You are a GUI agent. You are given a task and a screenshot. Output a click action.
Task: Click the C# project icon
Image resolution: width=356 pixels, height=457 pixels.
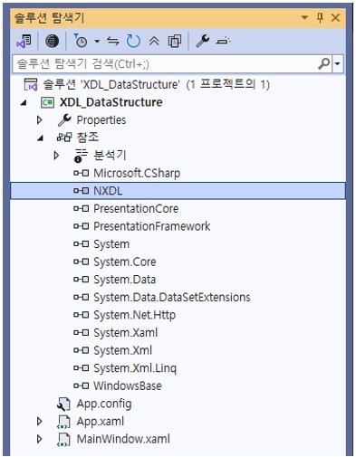(x=47, y=102)
